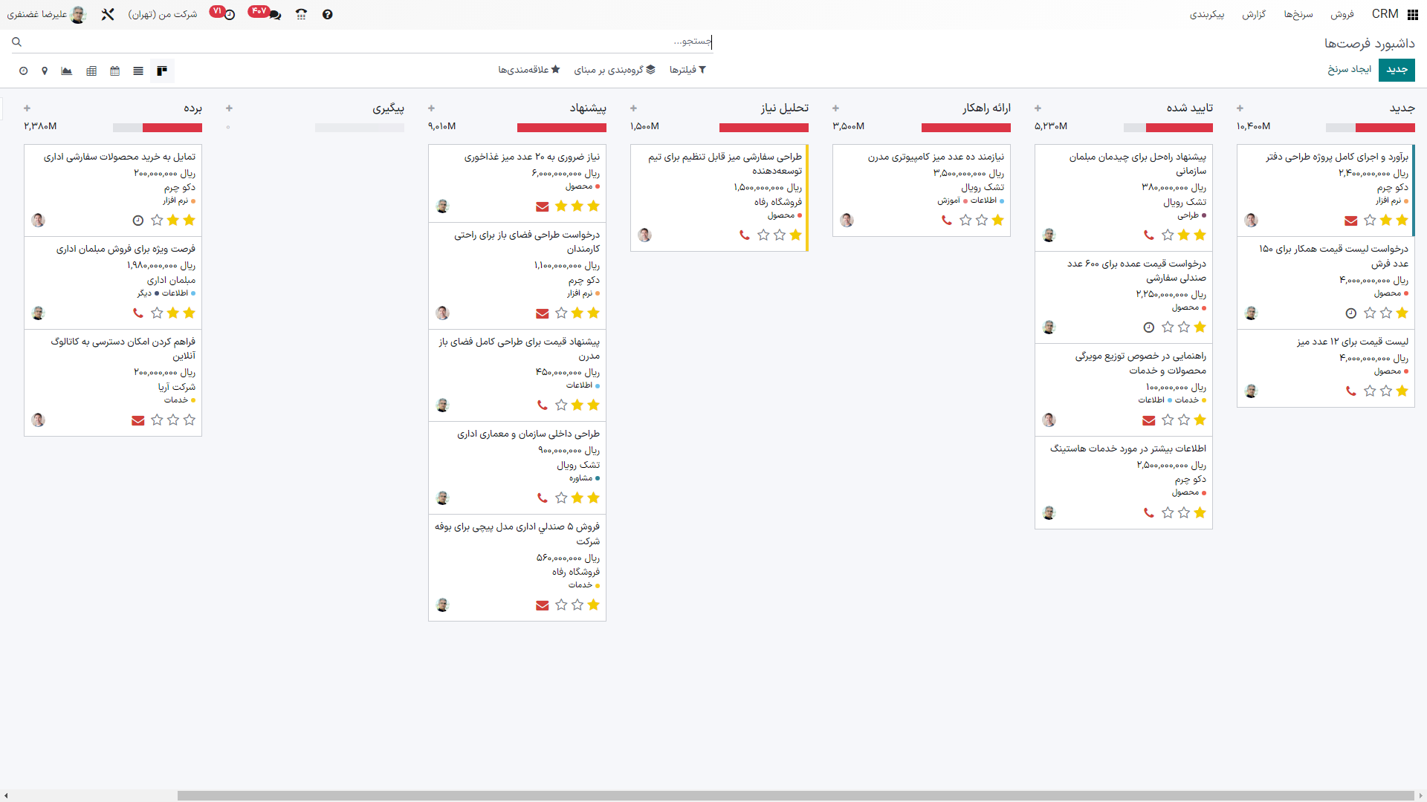Image resolution: width=1427 pixels, height=802 pixels.
Task: Switch to the pivot table view
Action: click(91, 71)
